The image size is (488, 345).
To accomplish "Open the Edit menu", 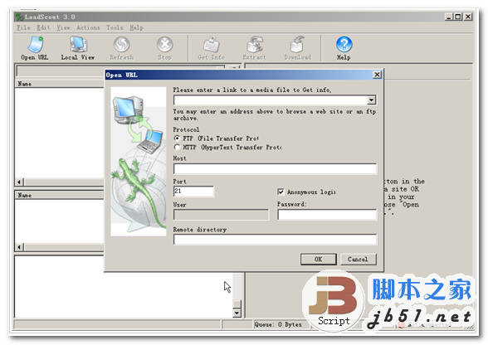I will point(43,27).
